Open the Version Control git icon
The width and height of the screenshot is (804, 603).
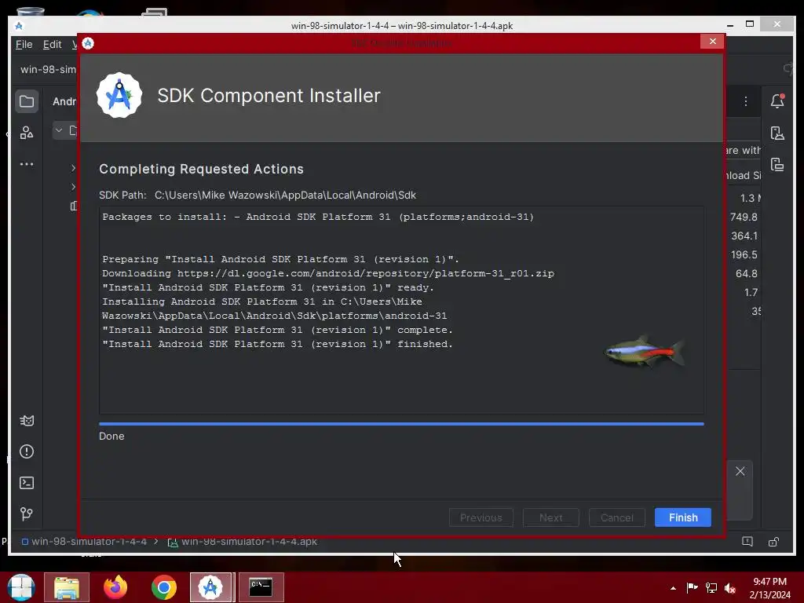coord(27,513)
